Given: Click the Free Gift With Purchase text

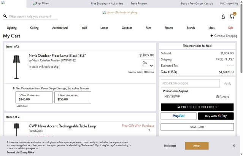Looking at the screenshot, I should [x=138, y=126].
